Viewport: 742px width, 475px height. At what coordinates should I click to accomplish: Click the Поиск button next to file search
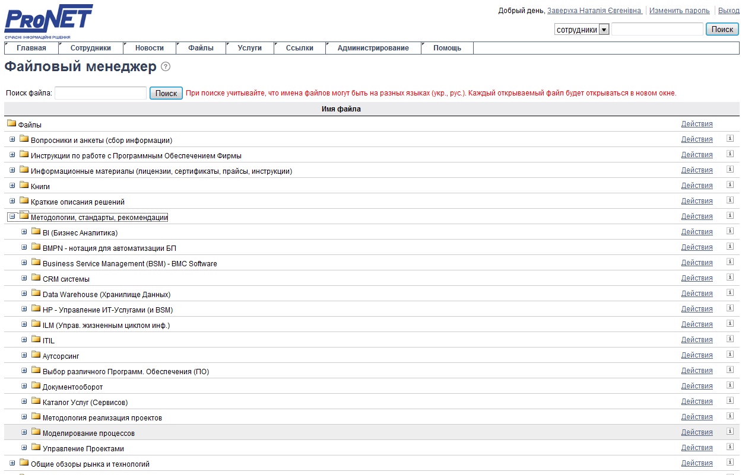[166, 93]
